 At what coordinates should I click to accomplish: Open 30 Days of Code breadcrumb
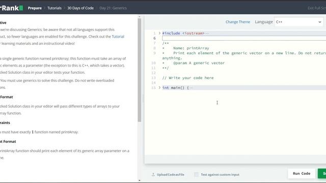coord(80,8)
